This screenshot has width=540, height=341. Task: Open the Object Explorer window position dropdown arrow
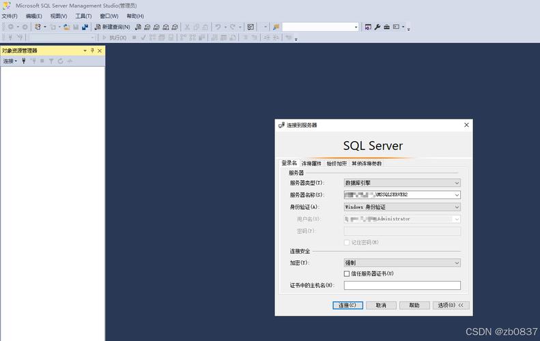click(85, 50)
